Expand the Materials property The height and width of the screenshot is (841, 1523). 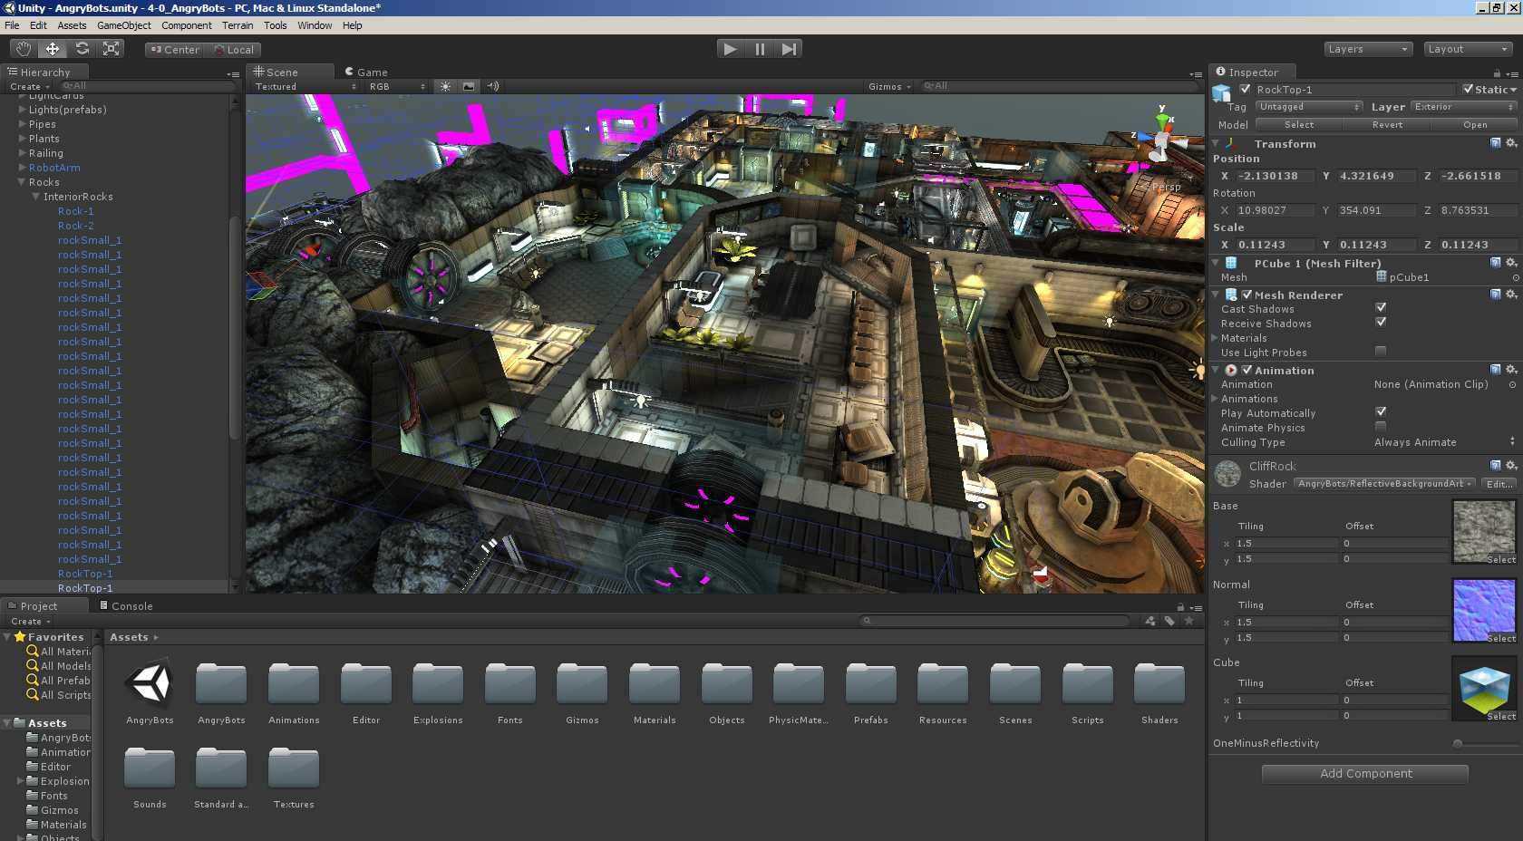click(x=1216, y=337)
